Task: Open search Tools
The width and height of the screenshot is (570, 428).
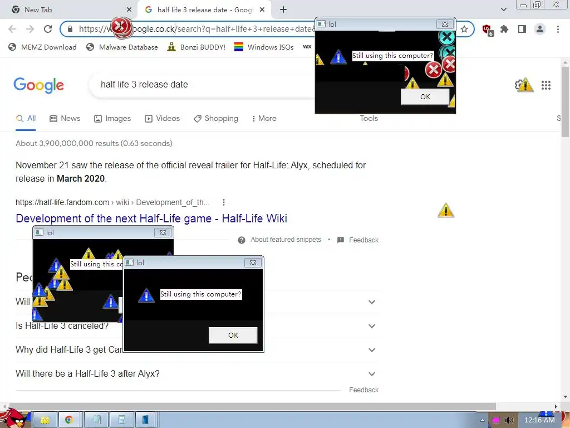Action: [x=368, y=119]
